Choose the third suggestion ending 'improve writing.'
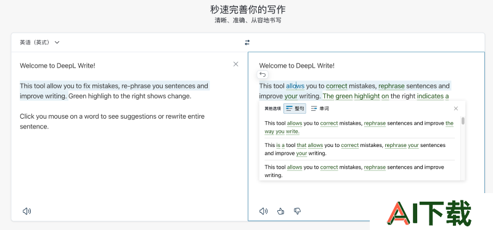Image resolution: width=493 pixels, height=230 pixels. [359, 171]
